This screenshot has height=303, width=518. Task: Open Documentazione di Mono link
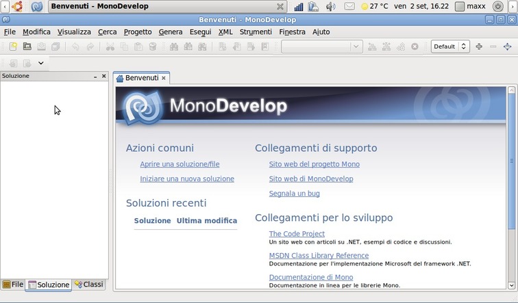311,277
